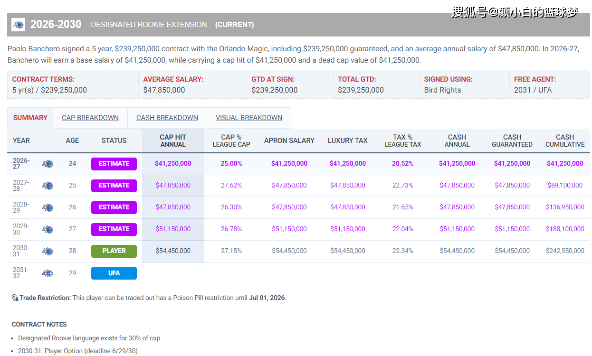Viewport: 592px width, 356px height.
Task: Click the 22.73% tax percentage value
Action: [403, 186]
